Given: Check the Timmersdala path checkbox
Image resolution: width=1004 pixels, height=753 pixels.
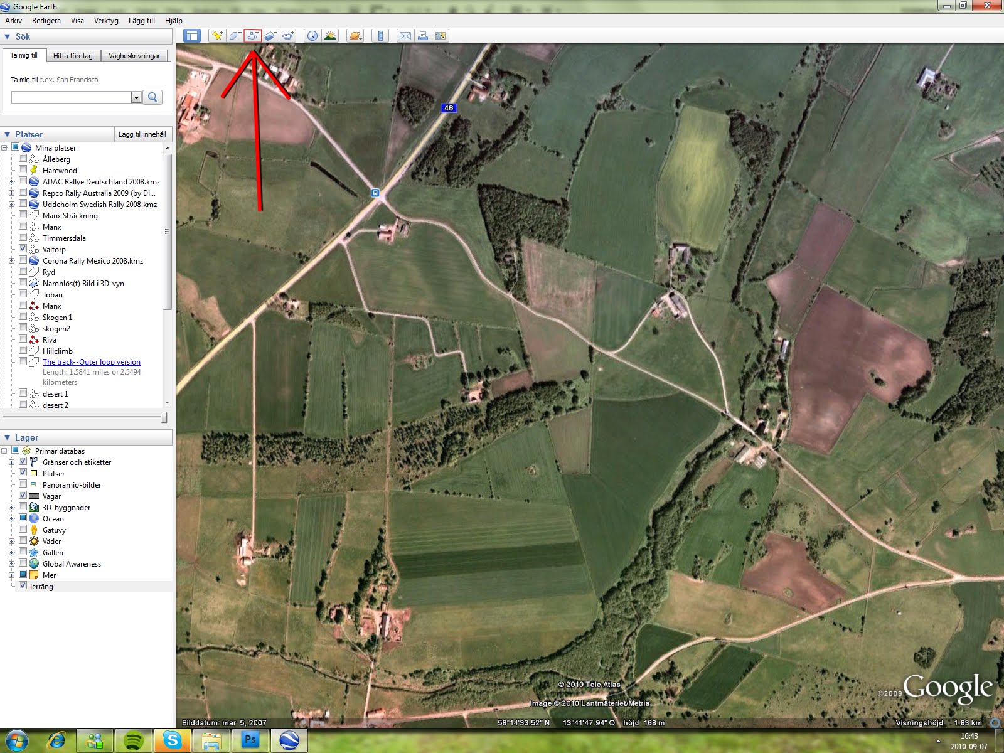Looking at the screenshot, I should [x=23, y=238].
